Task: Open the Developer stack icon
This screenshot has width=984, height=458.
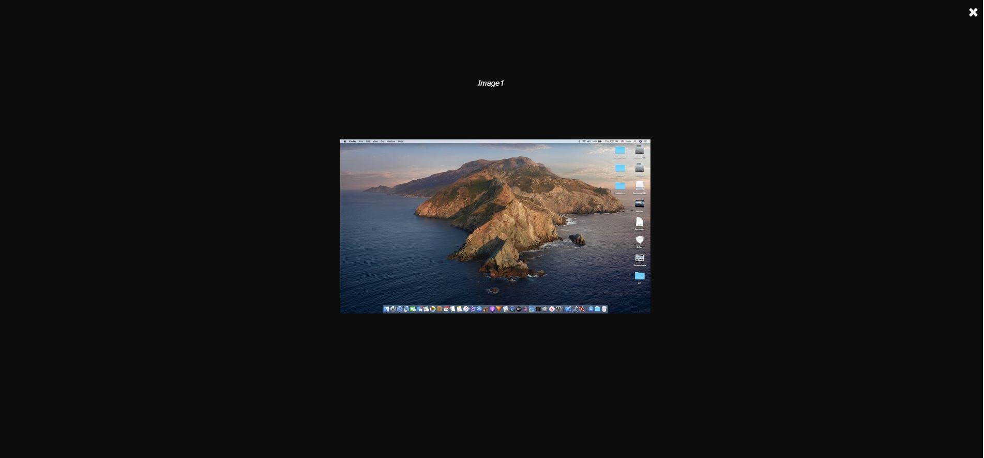Action: 640,222
